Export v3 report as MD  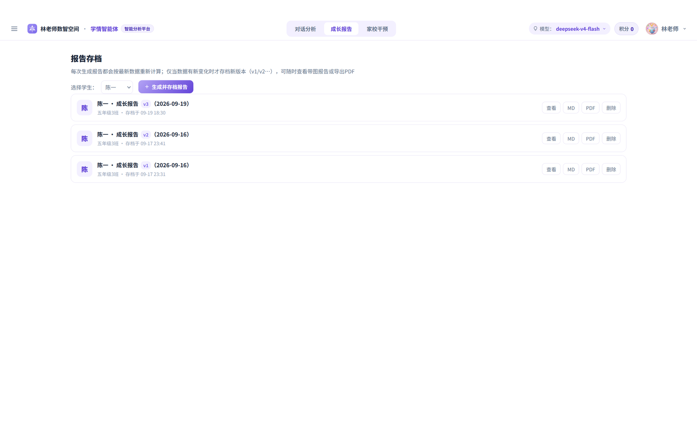pyautogui.click(x=571, y=108)
